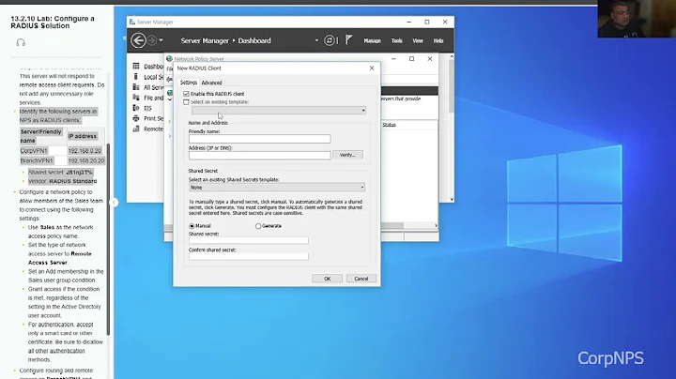This screenshot has height=379, width=676.
Task: Click the headphones audio icon in lab panel
Action: click(21, 42)
